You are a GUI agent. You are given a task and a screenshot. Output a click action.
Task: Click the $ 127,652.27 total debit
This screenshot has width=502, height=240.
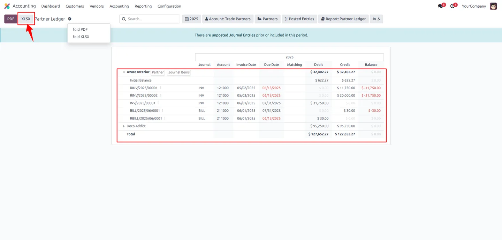318,134
